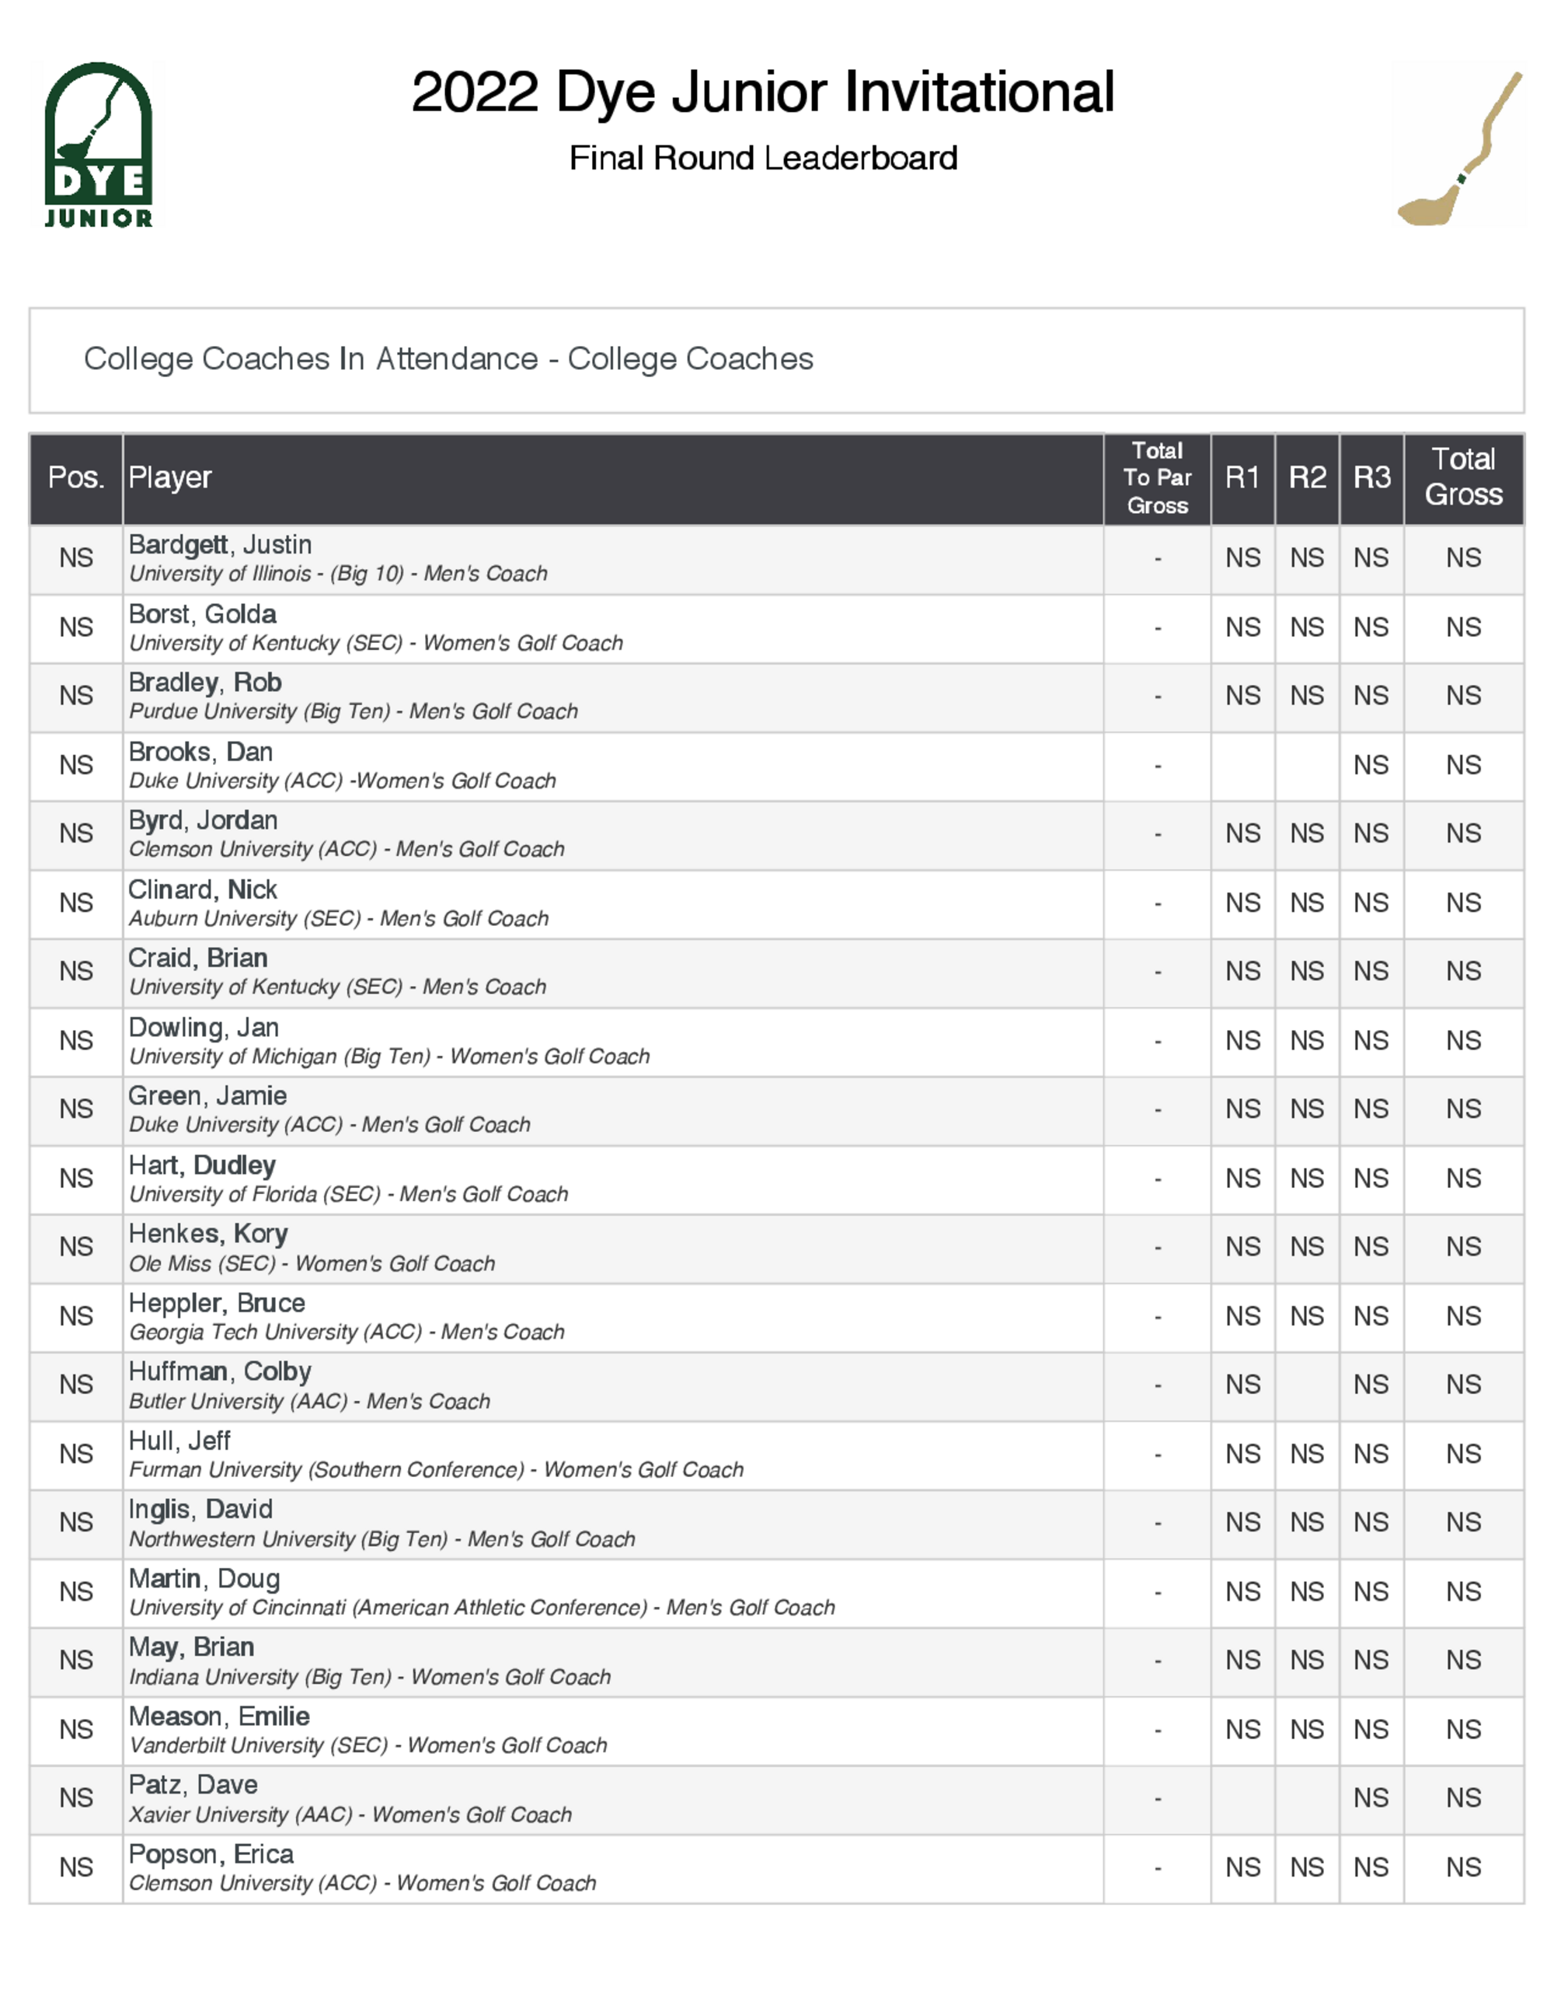This screenshot has height=2012, width=1554.
Task: Select the College Coaches In Attendance heading
Action: point(448,358)
